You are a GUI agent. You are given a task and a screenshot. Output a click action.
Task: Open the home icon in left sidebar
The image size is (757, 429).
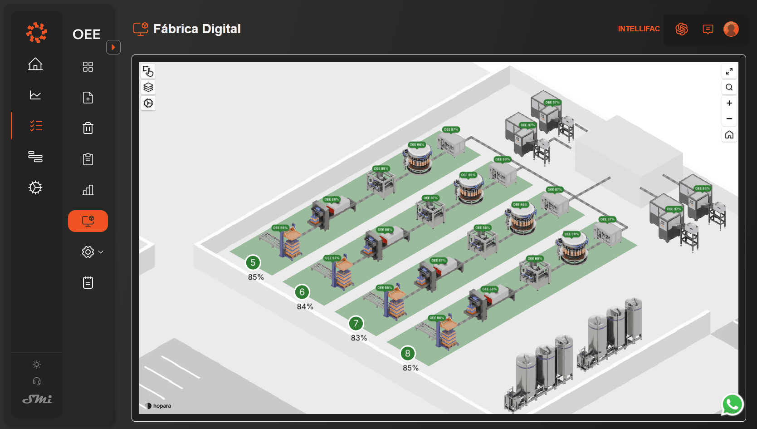35,64
